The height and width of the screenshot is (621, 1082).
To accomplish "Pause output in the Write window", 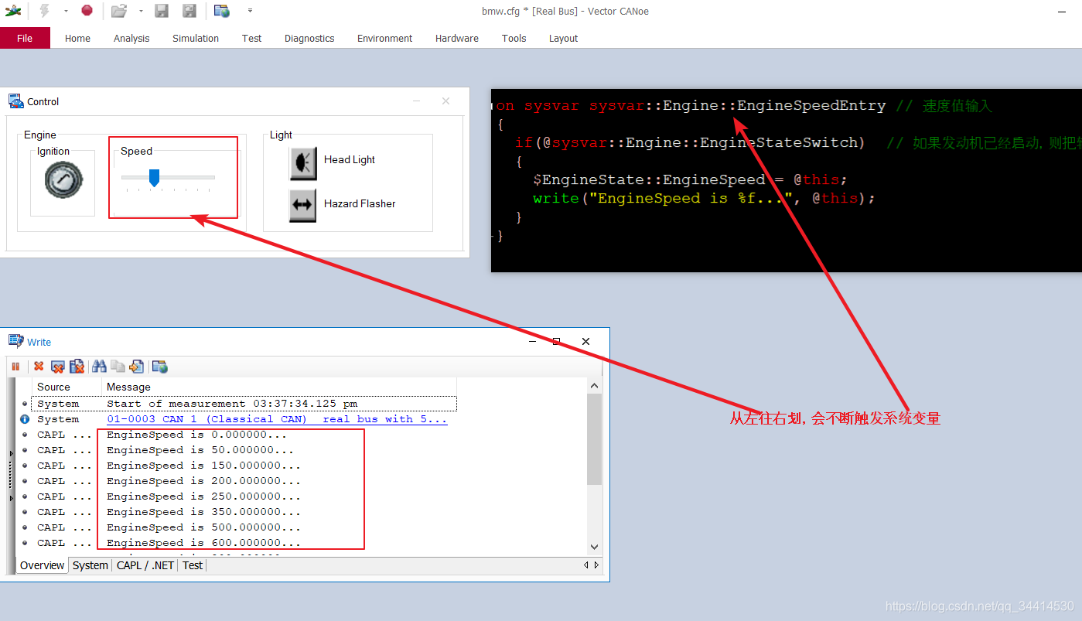I will [x=15, y=367].
